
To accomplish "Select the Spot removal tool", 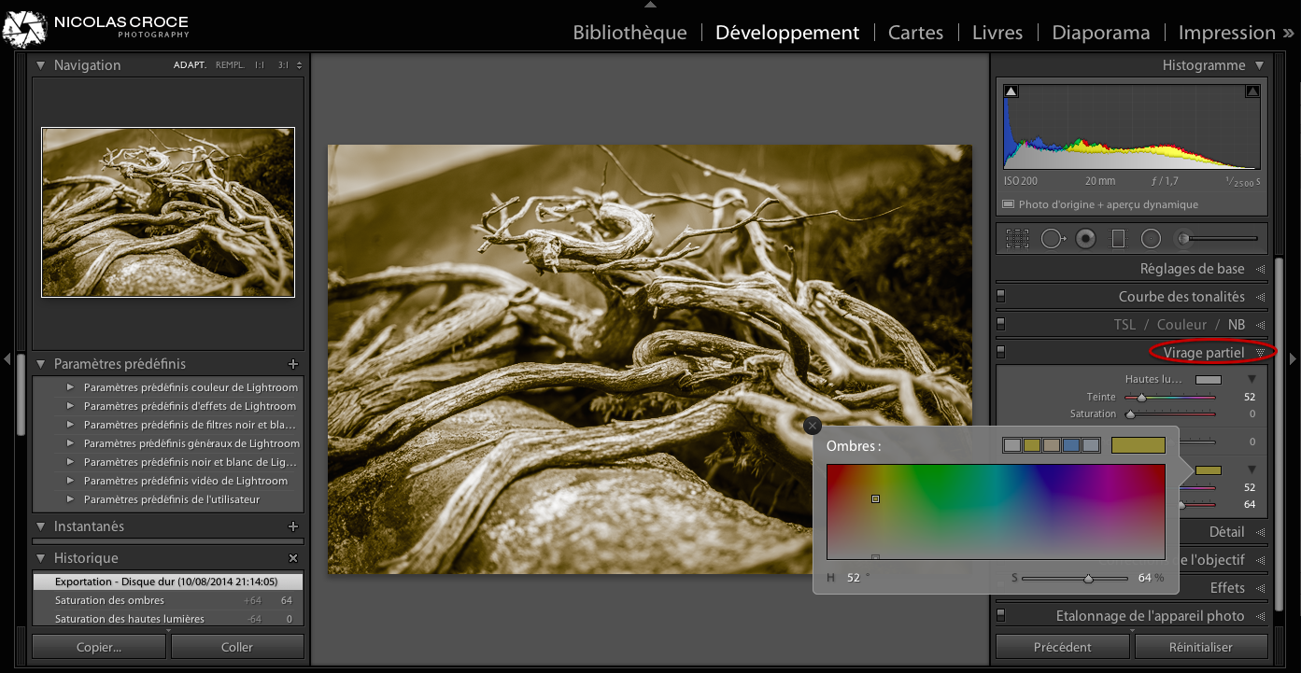I will [x=1053, y=239].
